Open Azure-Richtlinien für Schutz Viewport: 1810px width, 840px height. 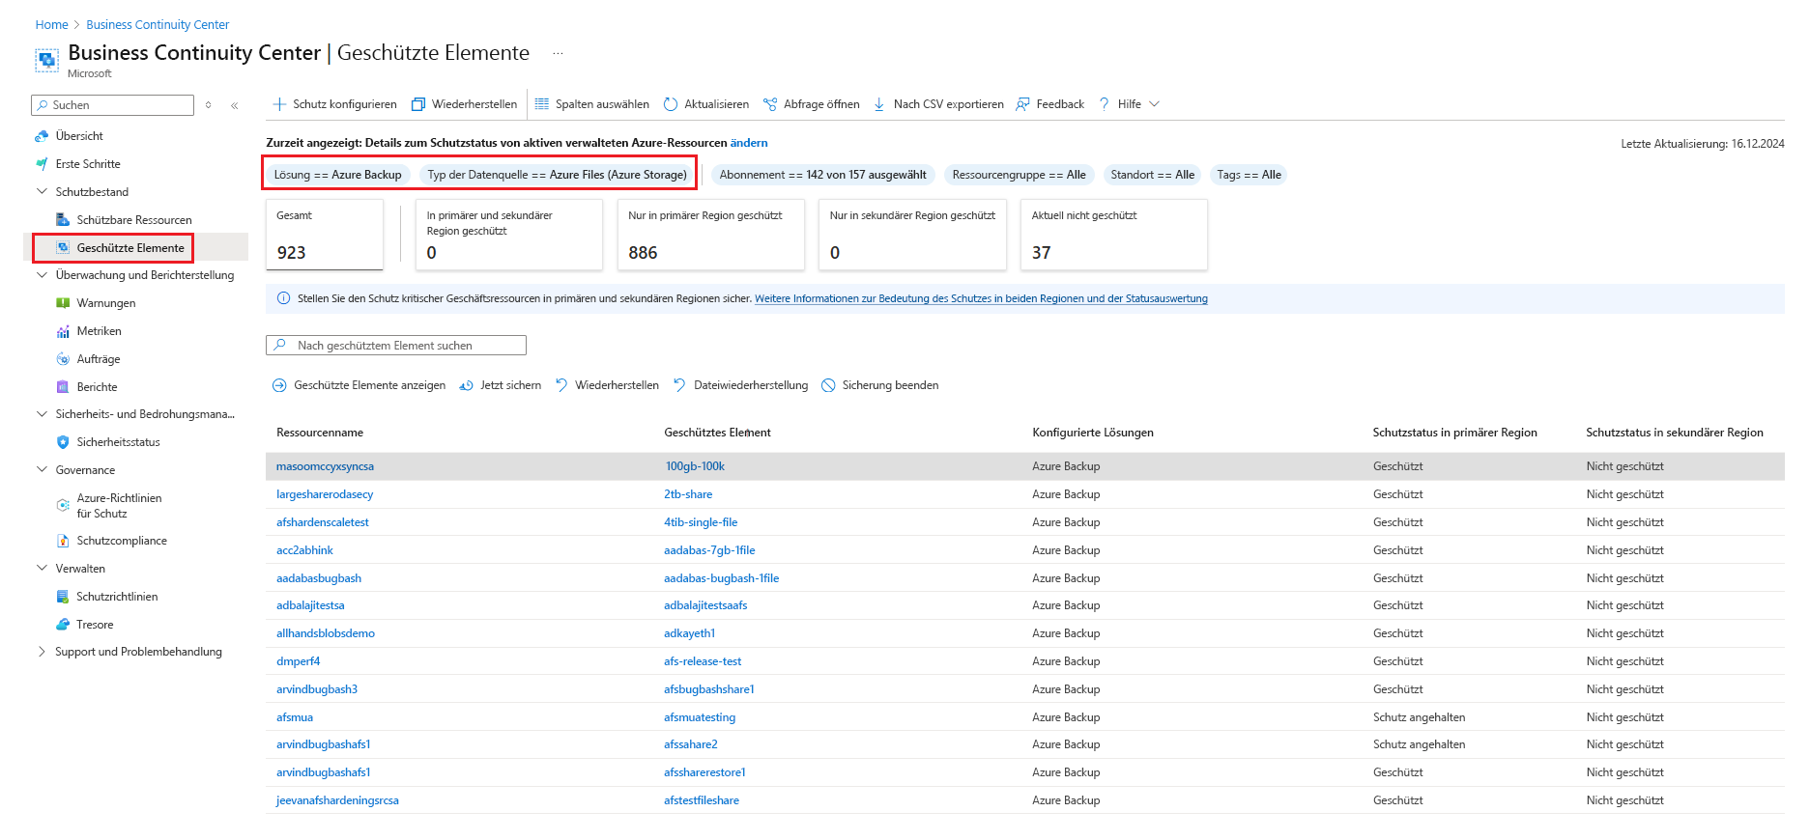(x=119, y=506)
